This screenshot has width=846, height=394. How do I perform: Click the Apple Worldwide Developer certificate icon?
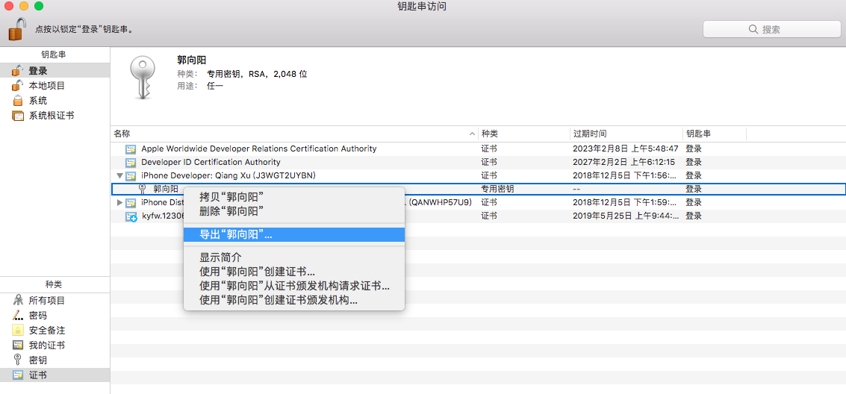131,148
